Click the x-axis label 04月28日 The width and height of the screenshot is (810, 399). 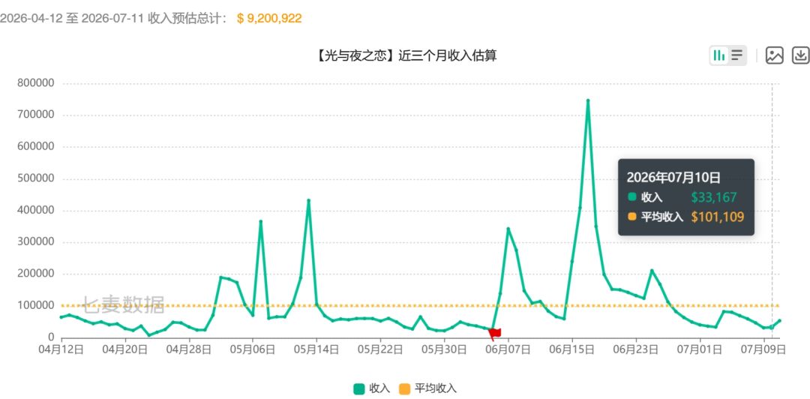pyautogui.click(x=189, y=349)
